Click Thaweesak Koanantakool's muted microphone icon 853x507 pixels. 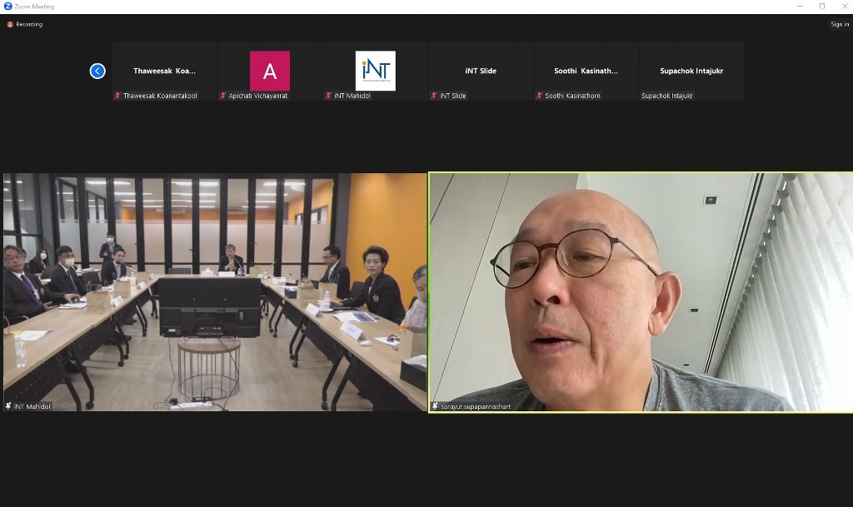pos(117,96)
